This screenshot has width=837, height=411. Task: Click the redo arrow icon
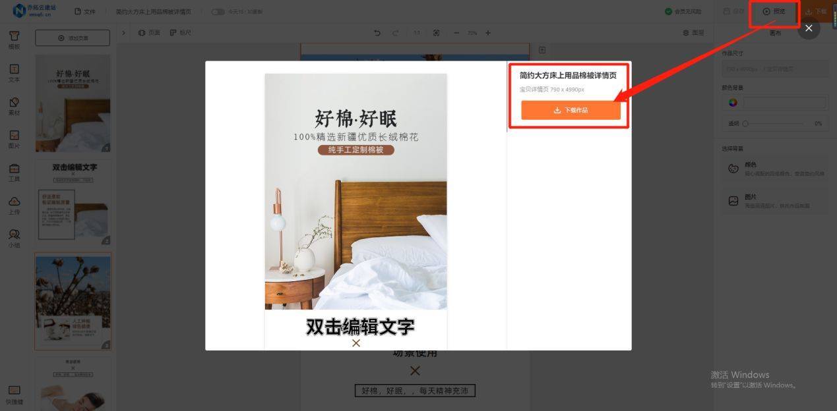coord(396,33)
